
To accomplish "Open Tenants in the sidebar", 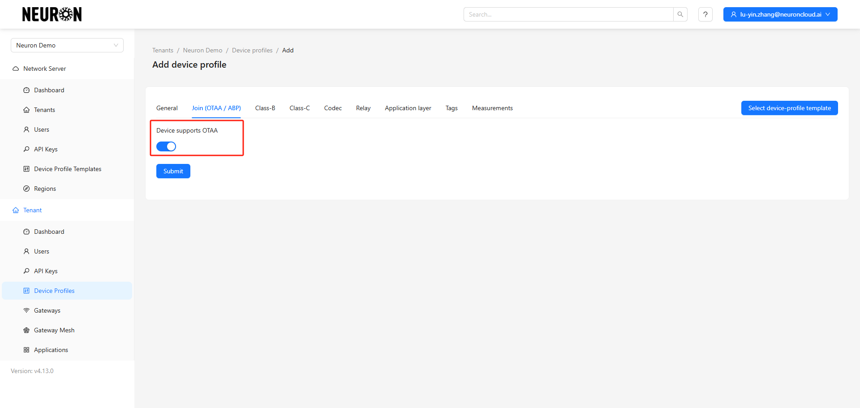I will pyautogui.click(x=67, y=110).
